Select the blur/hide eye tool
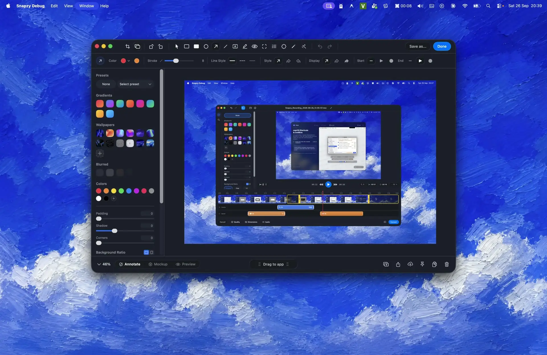This screenshot has height=355, width=547. pyautogui.click(x=255, y=46)
